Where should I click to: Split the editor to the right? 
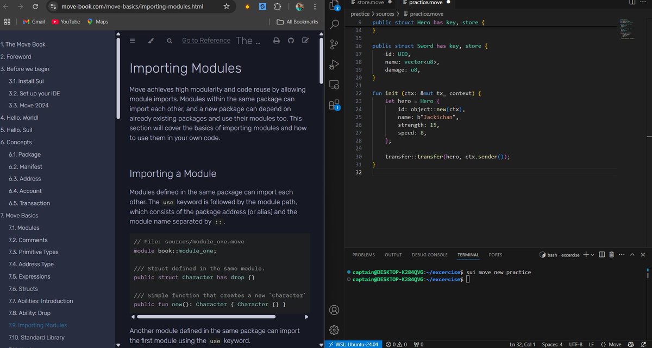coord(632,3)
